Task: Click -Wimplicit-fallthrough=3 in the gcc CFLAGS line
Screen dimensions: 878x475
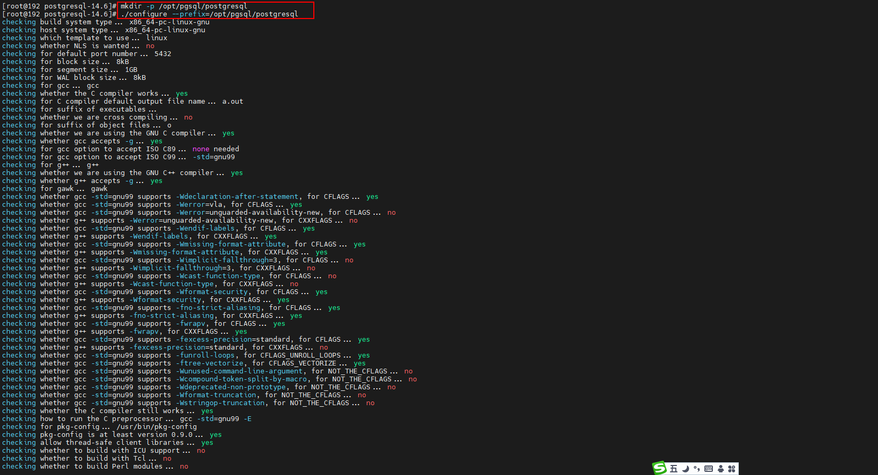Action: click(227, 260)
